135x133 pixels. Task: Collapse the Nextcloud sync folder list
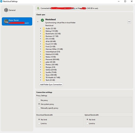click(x=38, y=22)
